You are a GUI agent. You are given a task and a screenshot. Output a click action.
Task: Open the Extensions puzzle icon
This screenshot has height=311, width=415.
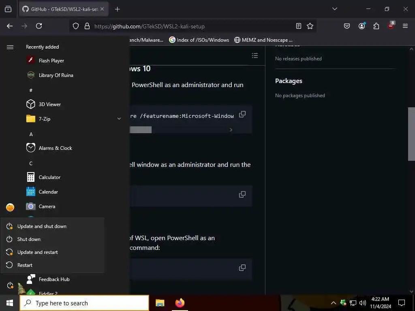coord(376,26)
